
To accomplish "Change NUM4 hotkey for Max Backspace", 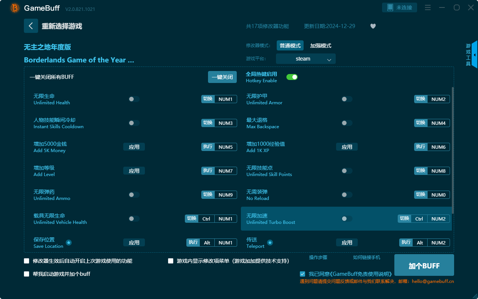I will point(438,123).
